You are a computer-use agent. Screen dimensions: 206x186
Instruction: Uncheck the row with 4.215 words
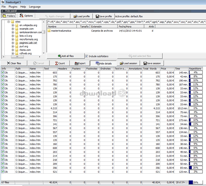coord(3,108)
